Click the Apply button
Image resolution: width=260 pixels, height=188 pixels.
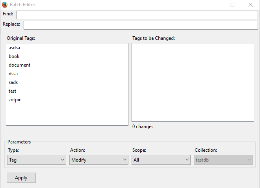21,178
